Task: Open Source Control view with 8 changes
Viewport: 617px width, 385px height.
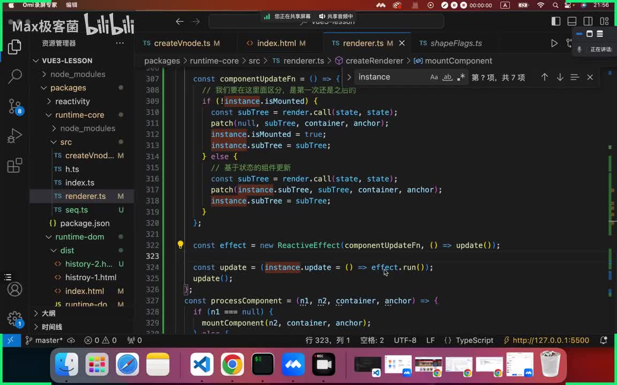Action: [x=16, y=106]
